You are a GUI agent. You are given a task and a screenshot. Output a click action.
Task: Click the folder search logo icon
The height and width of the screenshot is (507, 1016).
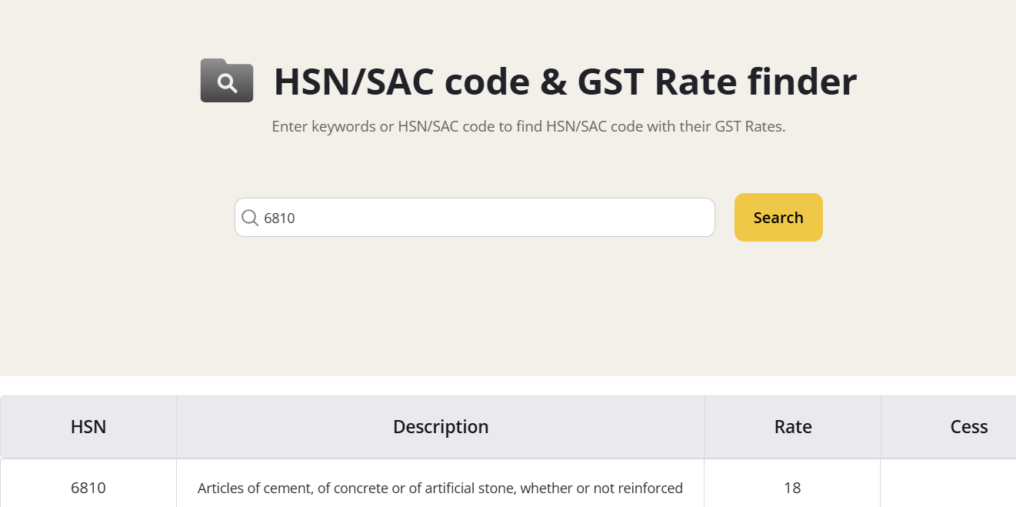(227, 81)
